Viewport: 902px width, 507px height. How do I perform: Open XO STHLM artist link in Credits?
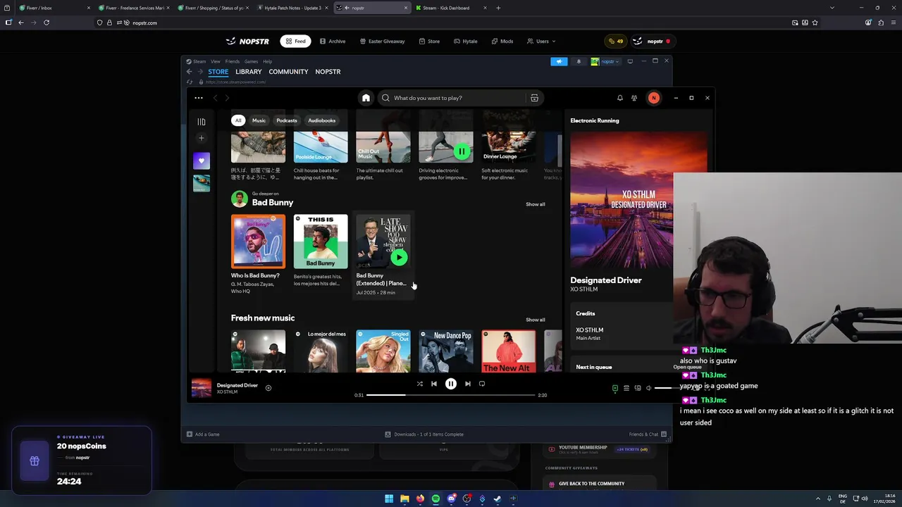click(589, 330)
